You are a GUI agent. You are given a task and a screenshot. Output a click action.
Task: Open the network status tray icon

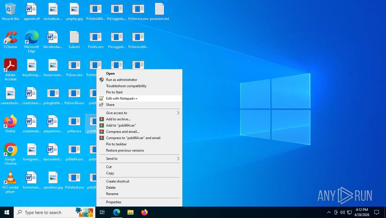(x=349, y=212)
